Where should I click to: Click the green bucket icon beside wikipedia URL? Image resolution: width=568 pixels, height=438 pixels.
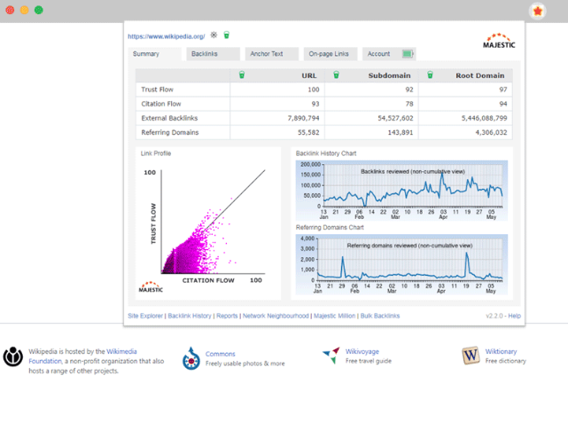coord(227,35)
